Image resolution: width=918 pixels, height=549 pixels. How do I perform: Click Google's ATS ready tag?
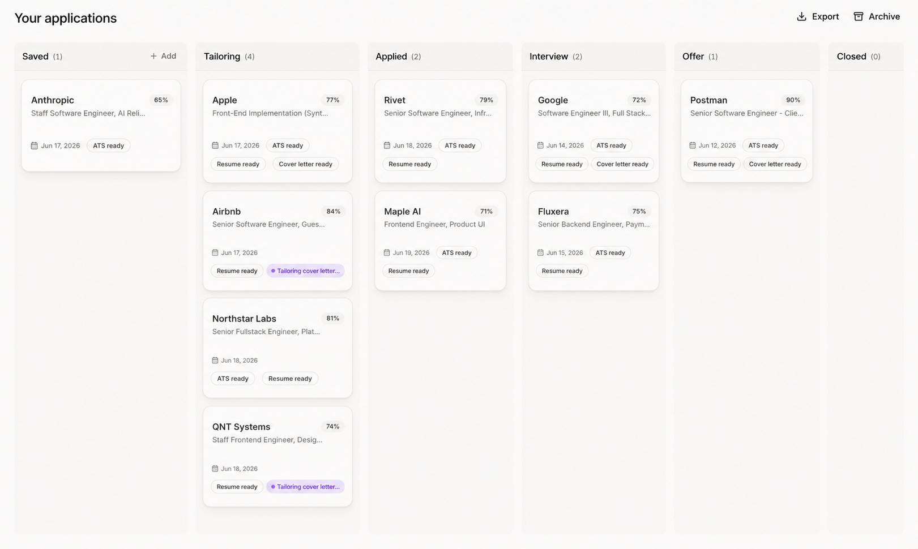611,145
